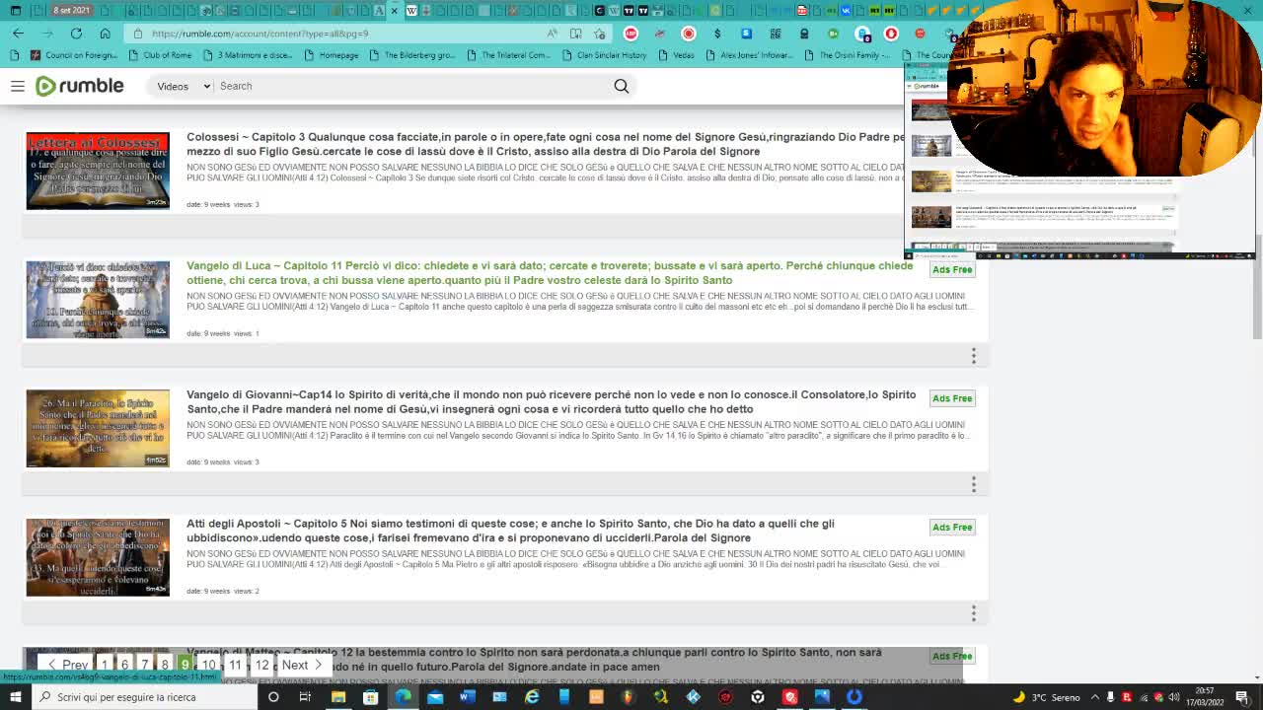The width and height of the screenshot is (1263, 710).
Task: Open options menu for Vangelo di Luca video
Action: click(x=973, y=356)
